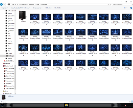
Task: Open the recent locations dropdown arrow
Action: 7,5
